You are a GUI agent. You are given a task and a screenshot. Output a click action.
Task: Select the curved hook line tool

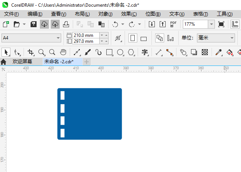(98, 52)
